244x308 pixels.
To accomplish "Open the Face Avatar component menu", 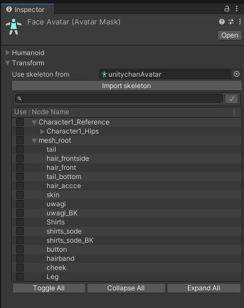I will pos(240,22).
